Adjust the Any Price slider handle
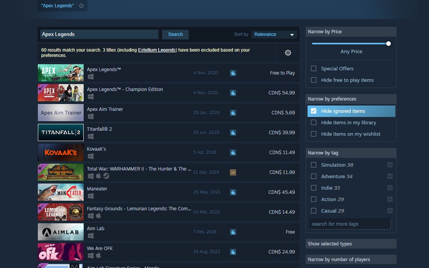The height and width of the screenshot is (268, 429). (x=388, y=44)
